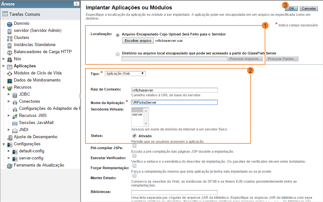323x202 pixels.
Task: Expand the JNDI tree node
Action: point(9,130)
